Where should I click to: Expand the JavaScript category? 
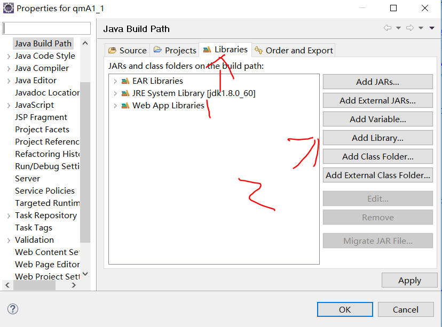(x=9, y=105)
